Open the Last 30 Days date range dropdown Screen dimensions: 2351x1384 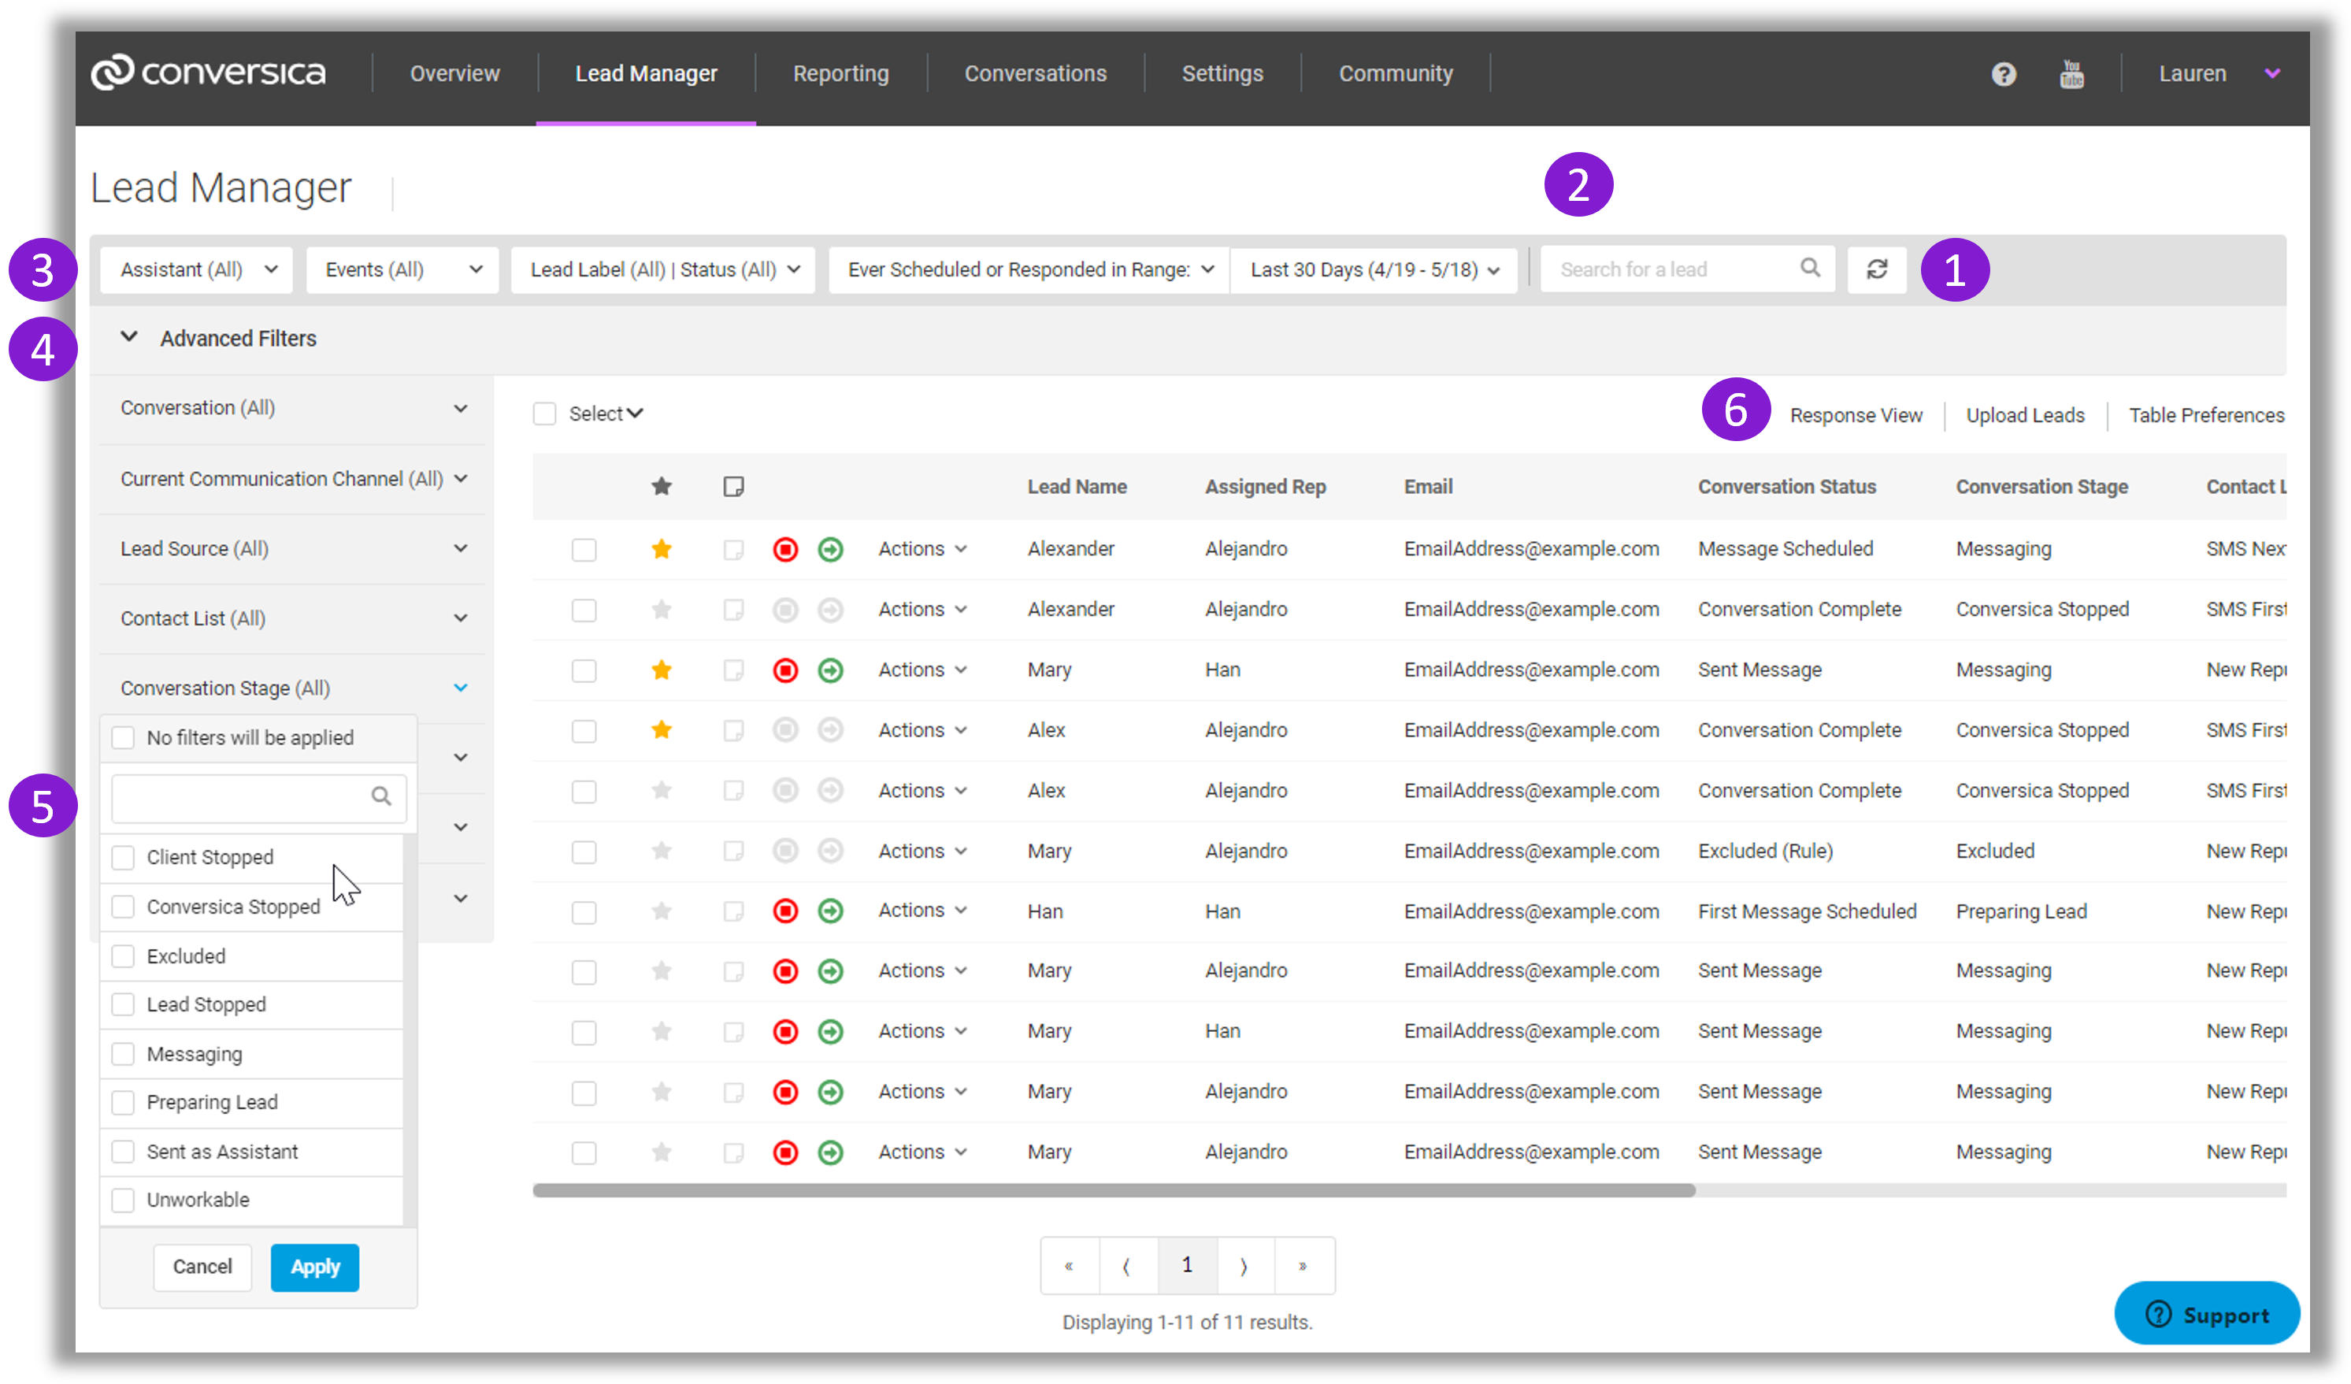point(1374,269)
